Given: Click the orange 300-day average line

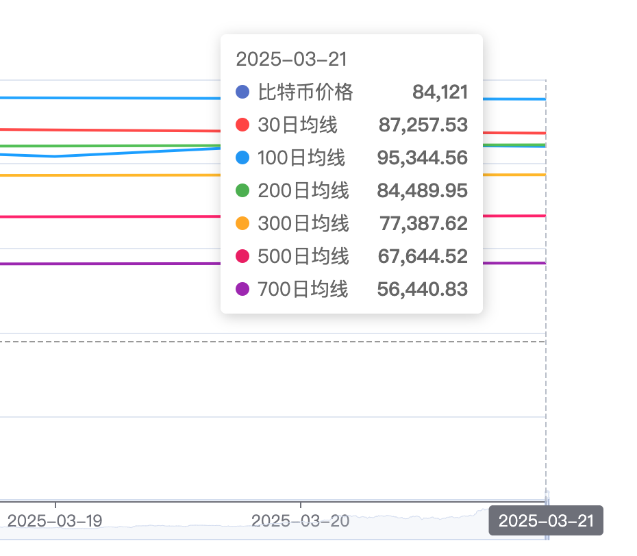Looking at the screenshot, I should tap(110, 175).
